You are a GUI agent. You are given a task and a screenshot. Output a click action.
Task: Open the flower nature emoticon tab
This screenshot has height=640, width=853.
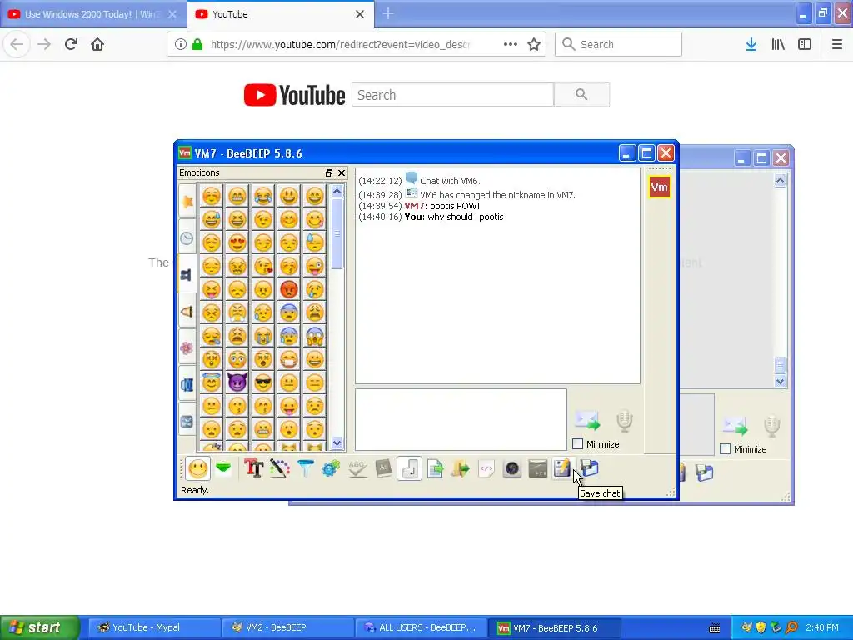(187, 347)
